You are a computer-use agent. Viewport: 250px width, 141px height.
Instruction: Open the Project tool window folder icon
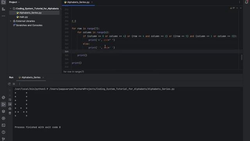4,2
